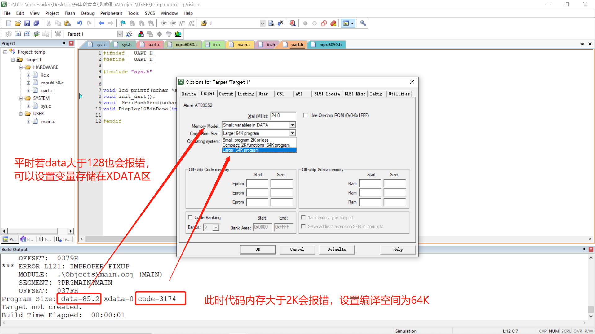Open the Configuration wrench icon

point(363,23)
